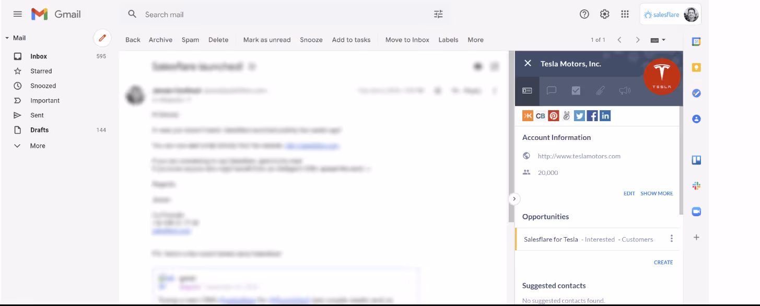Open Google Keep from the right sidebar
Screen dimensions: 760x306
(696, 67)
